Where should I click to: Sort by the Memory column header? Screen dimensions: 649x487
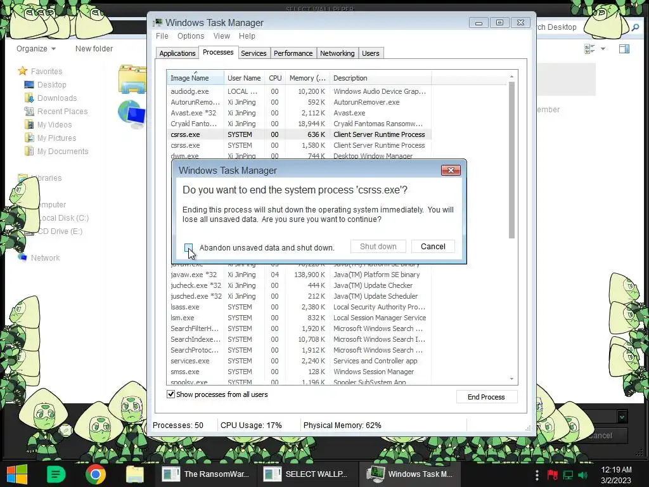pyautogui.click(x=307, y=78)
